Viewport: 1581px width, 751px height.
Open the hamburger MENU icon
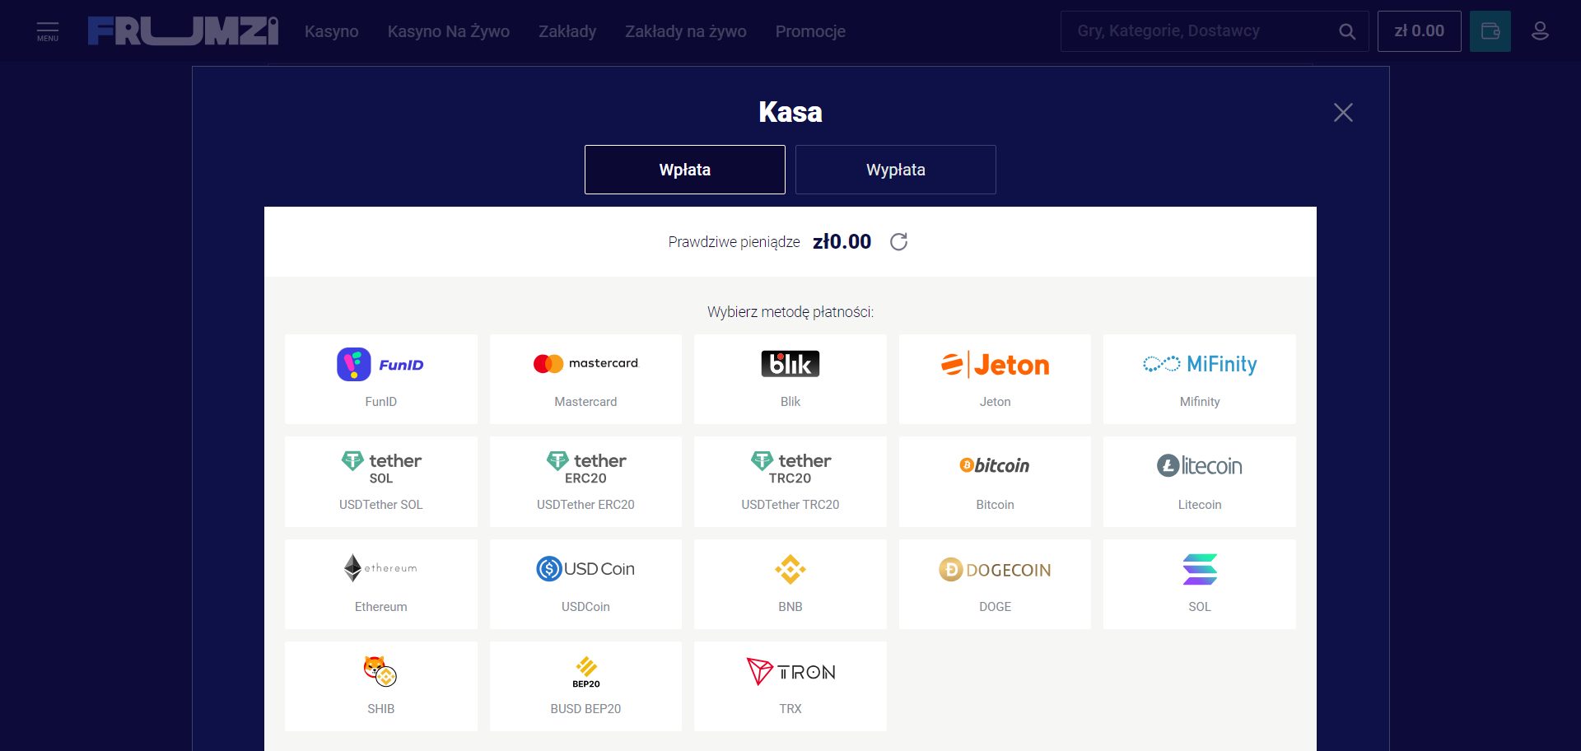(48, 31)
